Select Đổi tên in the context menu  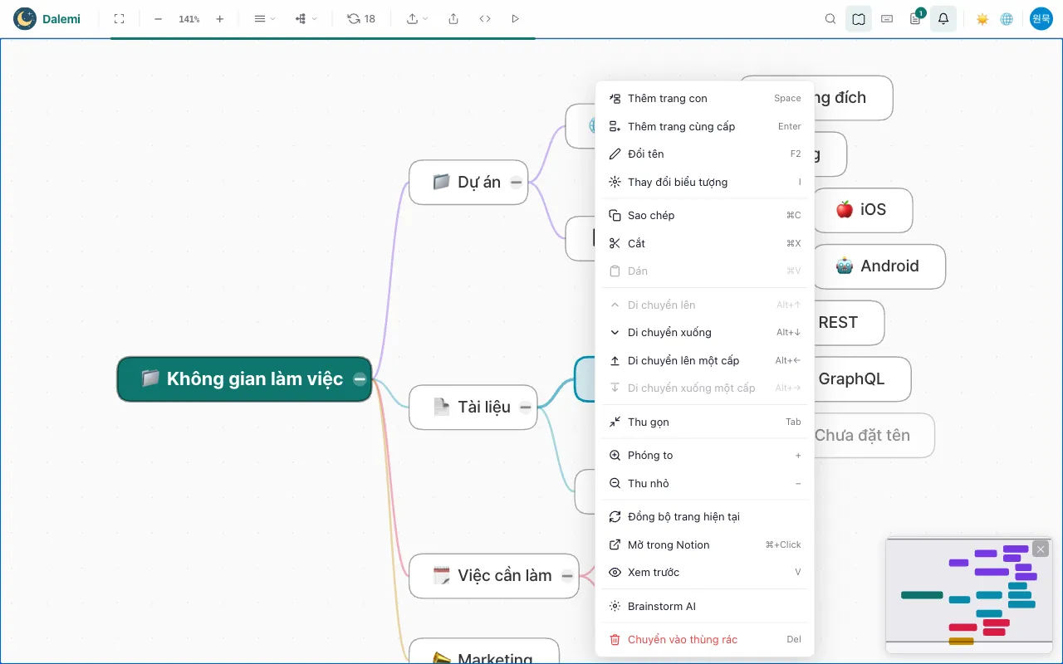pos(705,154)
